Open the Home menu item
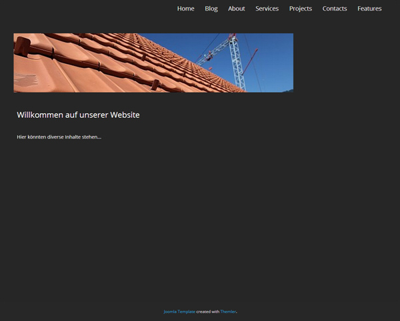Image resolution: width=400 pixels, height=321 pixels. 186,9
